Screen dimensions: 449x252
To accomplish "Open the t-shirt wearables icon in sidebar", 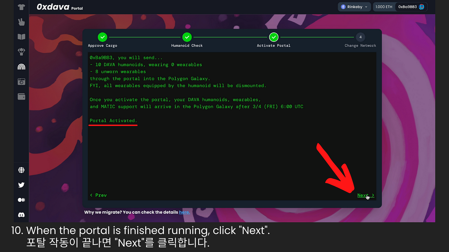I will point(21,7).
